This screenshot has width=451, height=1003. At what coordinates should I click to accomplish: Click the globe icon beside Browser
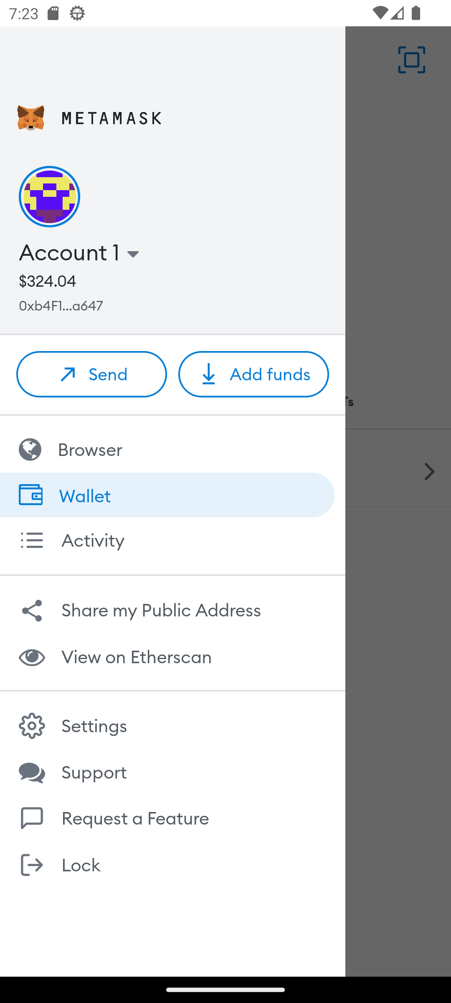click(x=30, y=450)
